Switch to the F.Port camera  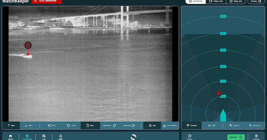point(71,125)
